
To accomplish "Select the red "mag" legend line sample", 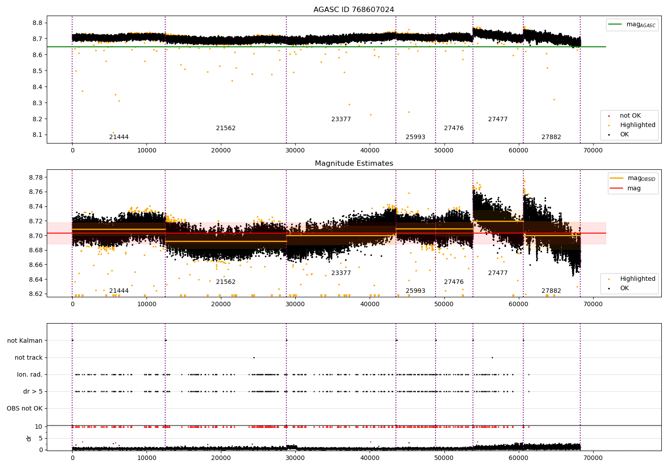I will (617, 189).
